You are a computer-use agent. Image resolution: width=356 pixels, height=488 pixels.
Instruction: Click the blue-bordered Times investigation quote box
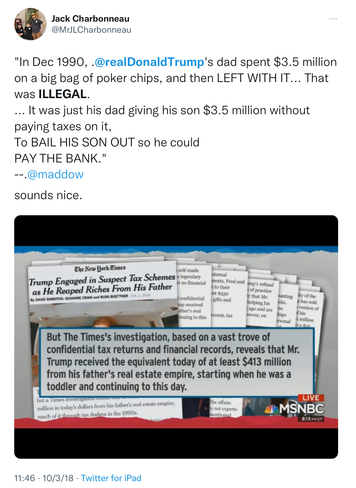[x=177, y=362]
